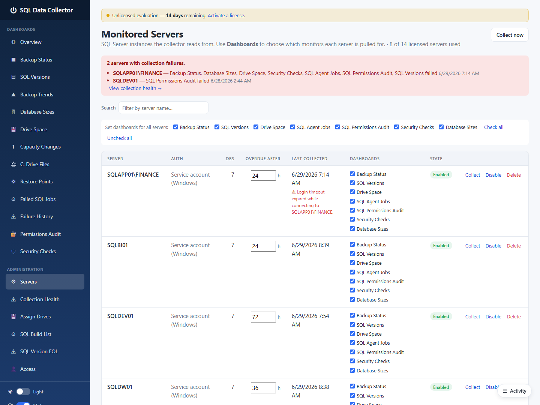Click the Permissions Audit lock icon

13,234
